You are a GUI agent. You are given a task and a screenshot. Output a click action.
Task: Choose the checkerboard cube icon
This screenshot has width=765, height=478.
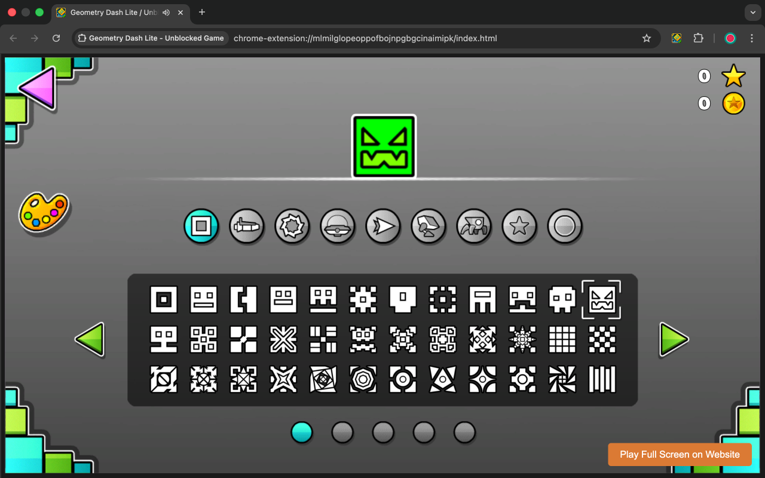pyautogui.click(x=602, y=339)
